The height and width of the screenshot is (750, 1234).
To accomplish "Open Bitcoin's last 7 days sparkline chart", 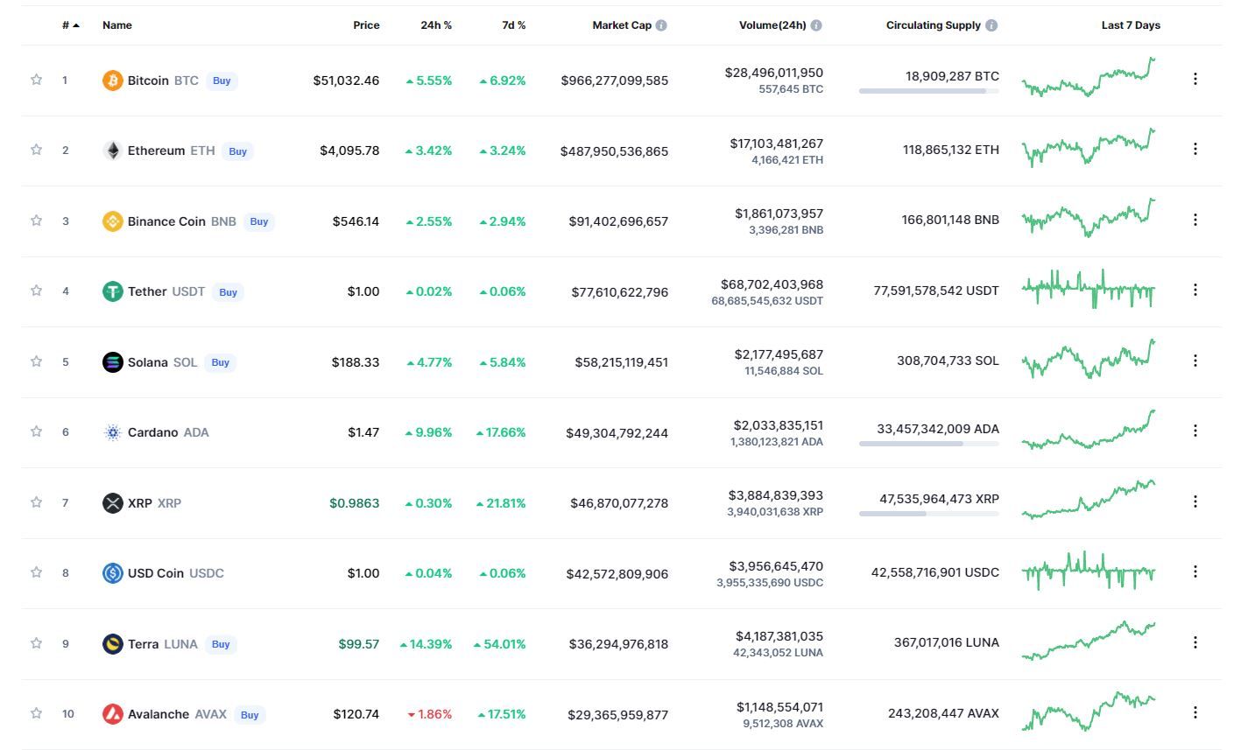I will (x=1089, y=77).
